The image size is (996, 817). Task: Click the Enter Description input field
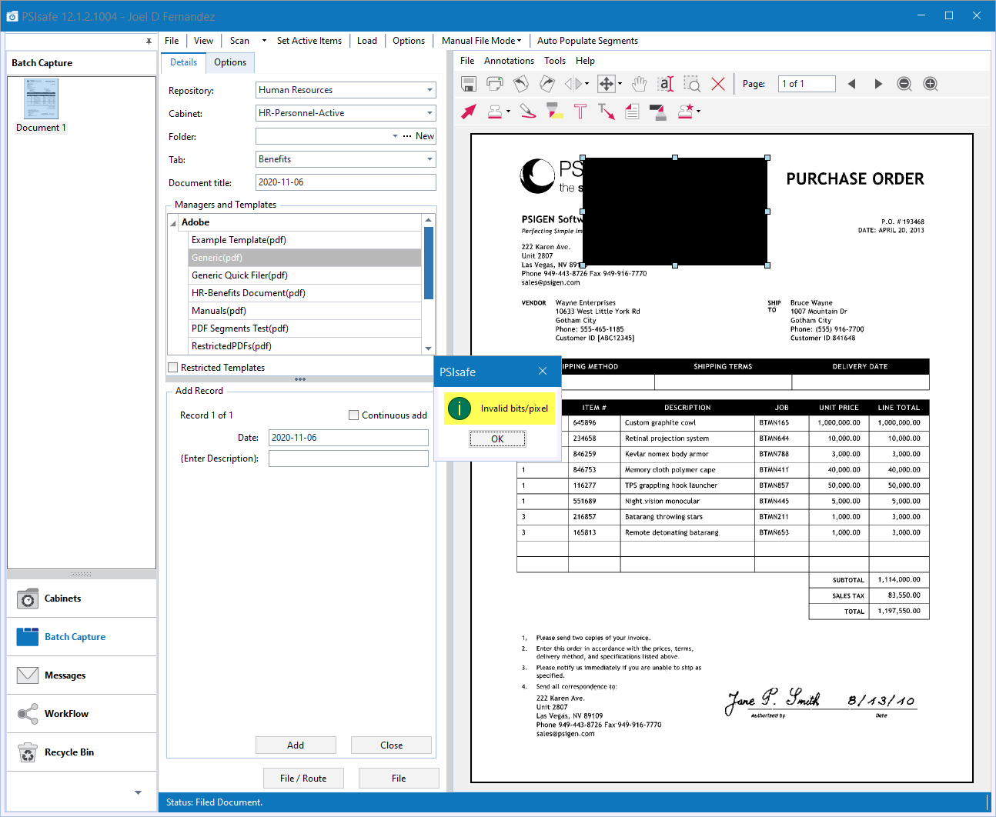tap(349, 459)
